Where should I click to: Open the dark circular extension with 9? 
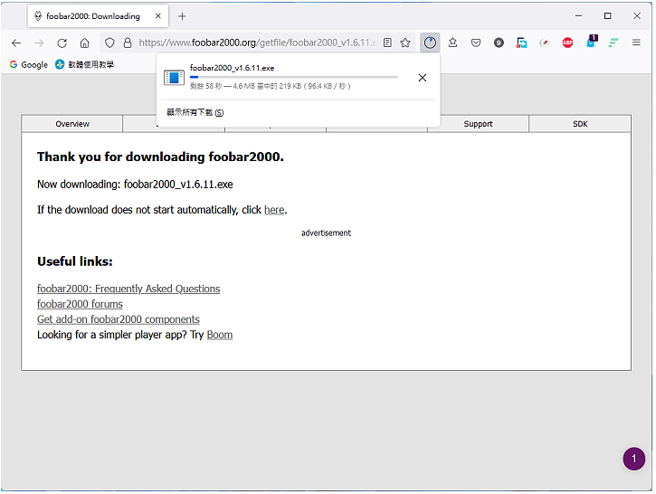click(499, 43)
